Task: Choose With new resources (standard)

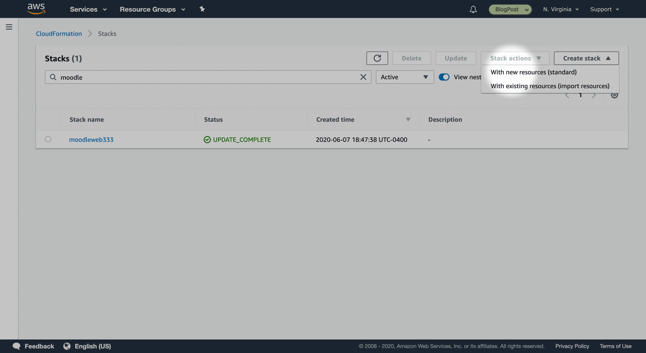Action: [533, 72]
